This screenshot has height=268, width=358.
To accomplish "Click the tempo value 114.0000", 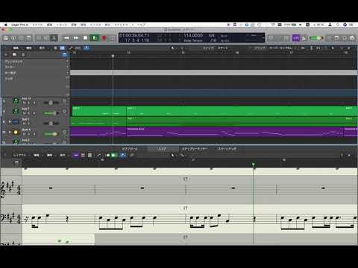I will 193,36.
